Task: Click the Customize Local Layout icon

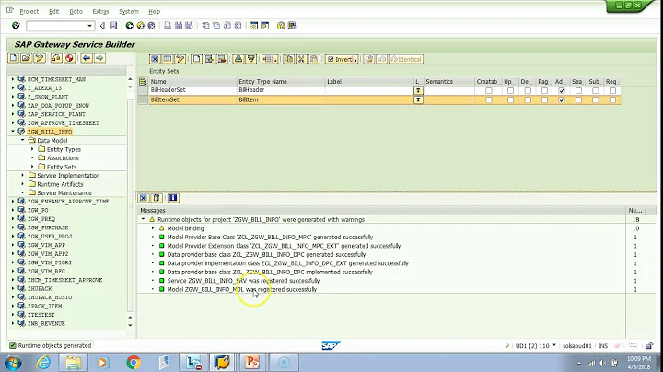Action: click(x=292, y=26)
